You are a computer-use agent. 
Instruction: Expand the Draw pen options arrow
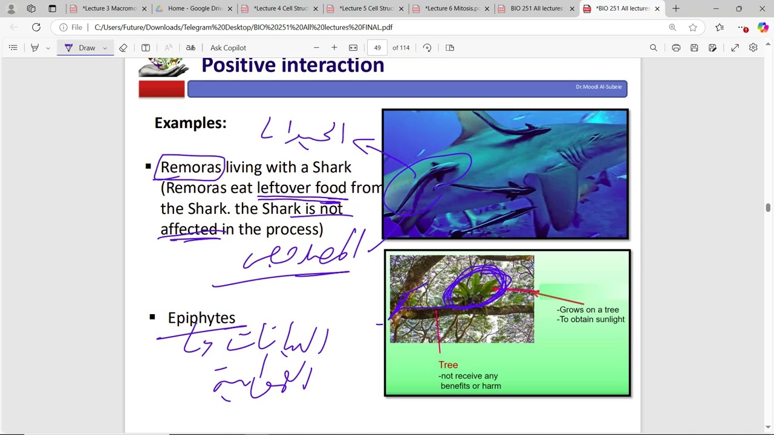pos(105,48)
